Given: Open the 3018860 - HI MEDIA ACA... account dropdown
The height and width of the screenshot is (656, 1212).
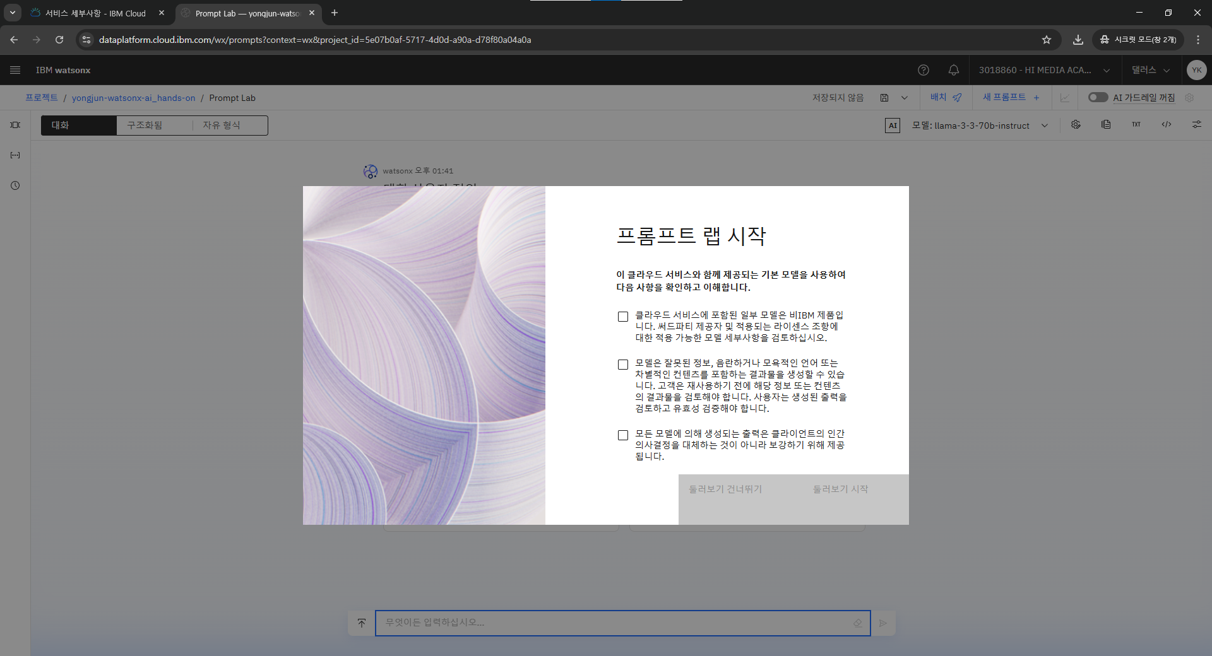Looking at the screenshot, I should (x=1044, y=70).
